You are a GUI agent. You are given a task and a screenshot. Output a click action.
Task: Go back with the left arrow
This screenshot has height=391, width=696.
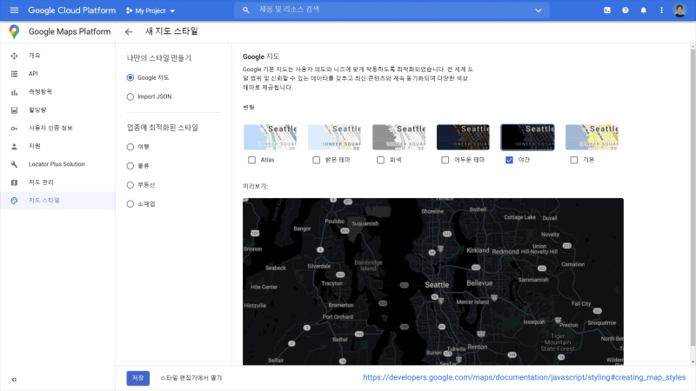(129, 31)
